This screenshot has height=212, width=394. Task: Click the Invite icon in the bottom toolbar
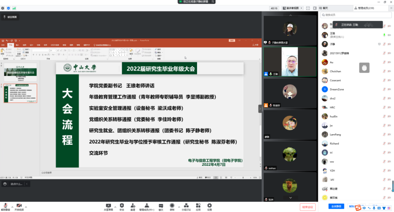coord(133,206)
